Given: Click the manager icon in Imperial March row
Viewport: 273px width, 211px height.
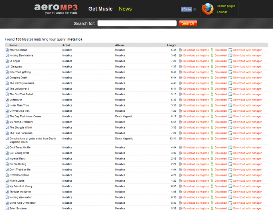Looking at the screenshot, I should pos(230,158).
